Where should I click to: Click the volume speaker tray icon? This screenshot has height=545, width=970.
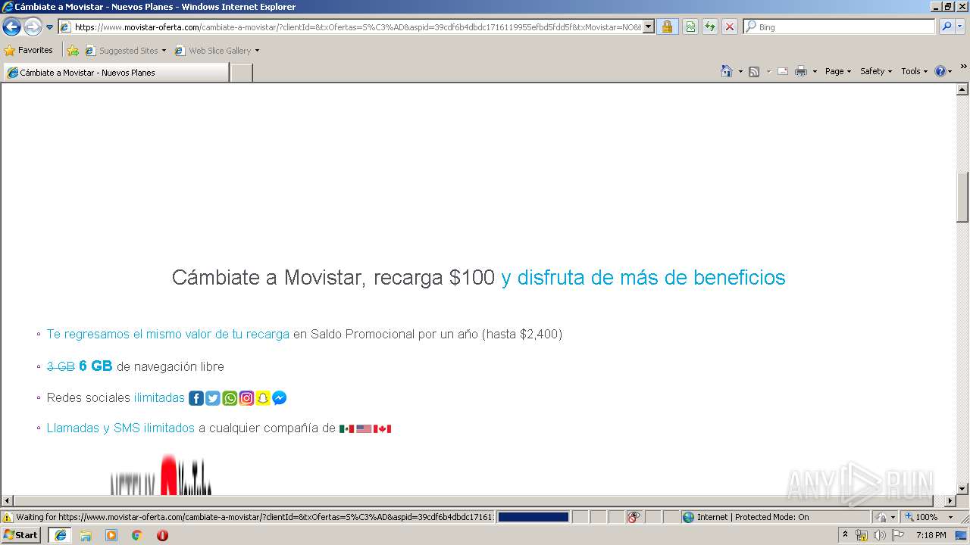(880, 535)
